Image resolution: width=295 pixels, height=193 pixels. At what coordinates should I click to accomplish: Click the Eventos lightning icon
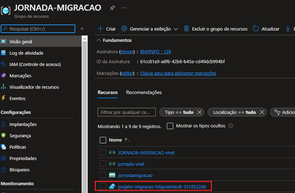(4, 98)
